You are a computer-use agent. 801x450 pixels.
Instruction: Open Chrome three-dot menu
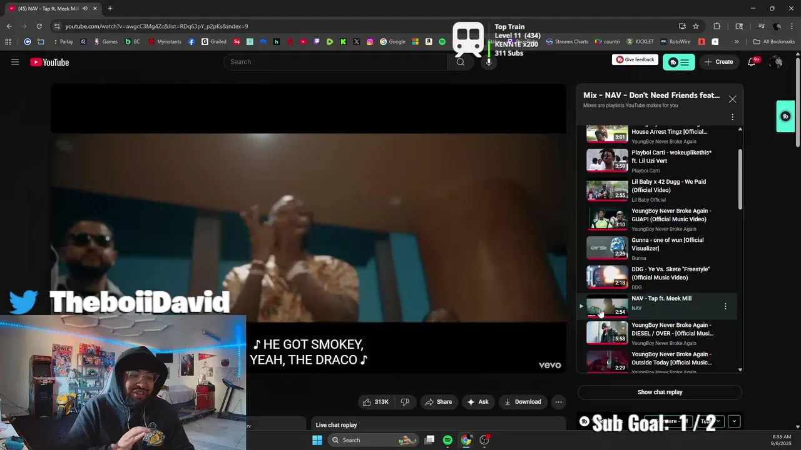(792, 26)
